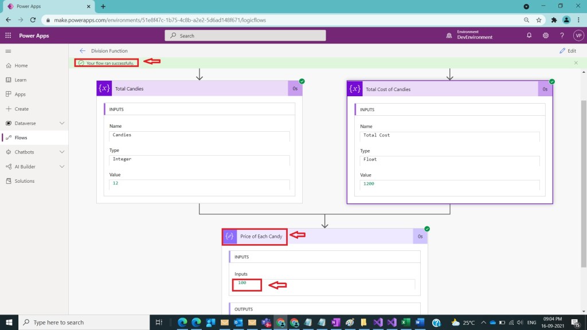
Task: Expand the AI Builder navigation section
Action: (62, 167)
